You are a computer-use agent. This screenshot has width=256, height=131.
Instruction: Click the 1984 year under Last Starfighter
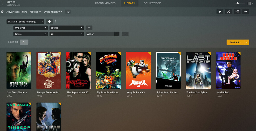[x=189, y=96]
